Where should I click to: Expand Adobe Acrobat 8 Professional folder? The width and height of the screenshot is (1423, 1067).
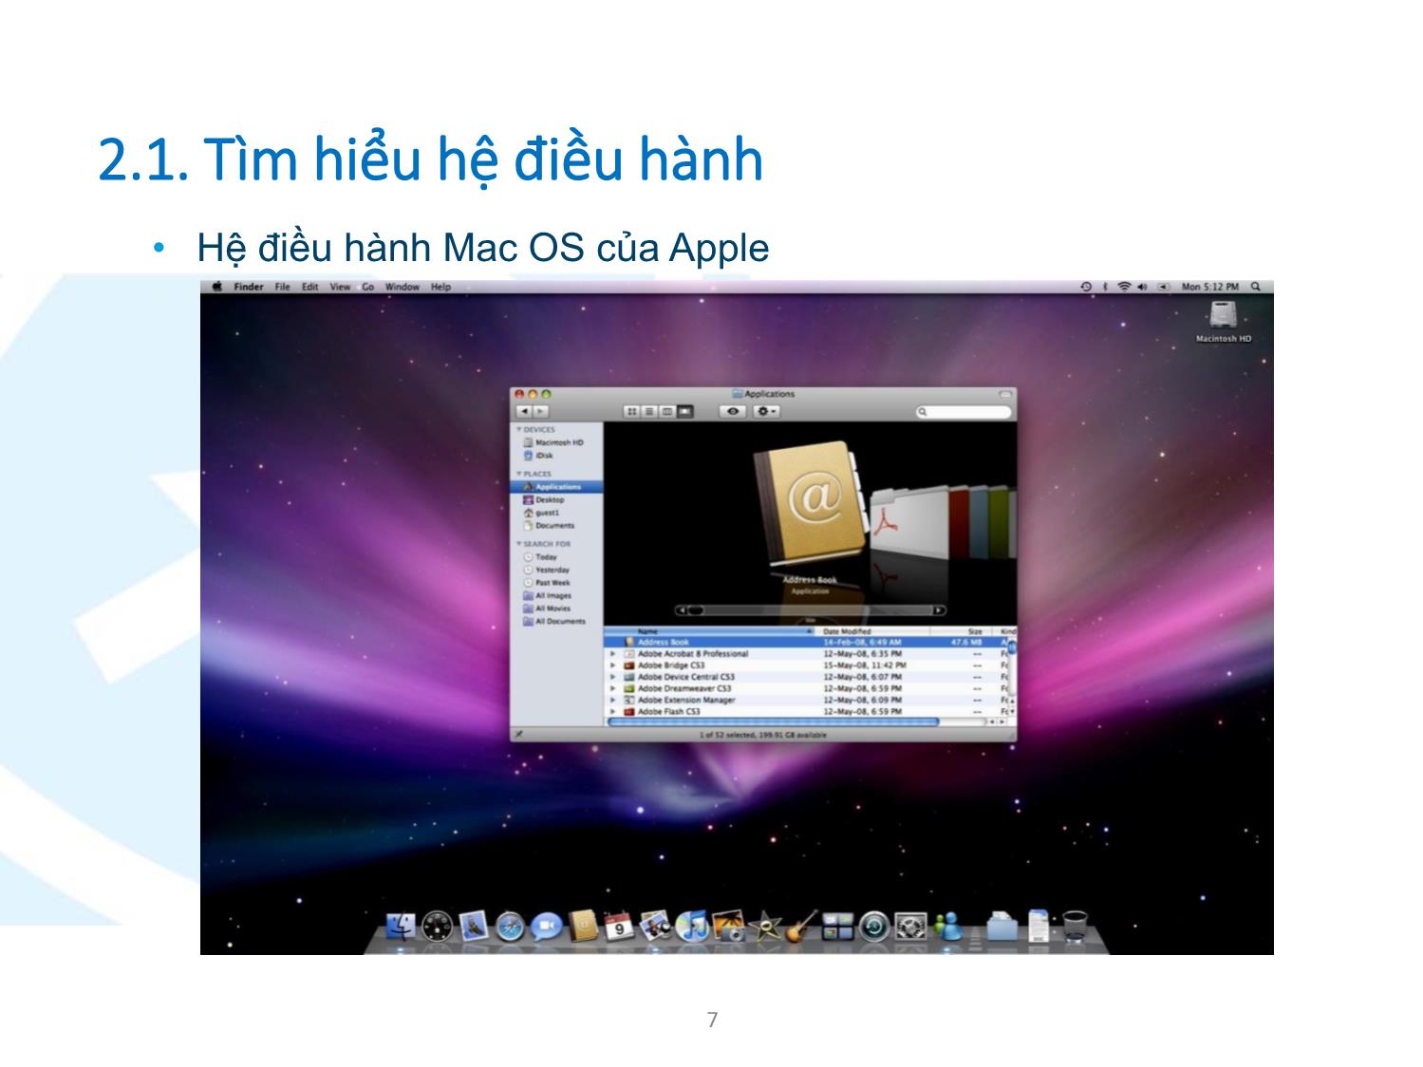pos(613,654)
